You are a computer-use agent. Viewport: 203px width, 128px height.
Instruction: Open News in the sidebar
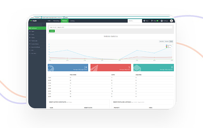point(37,34)
